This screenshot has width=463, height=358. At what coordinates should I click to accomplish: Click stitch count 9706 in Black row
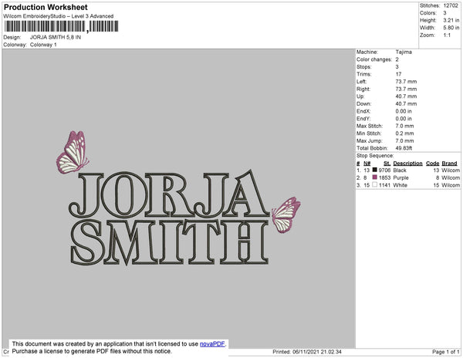[384, 171]
